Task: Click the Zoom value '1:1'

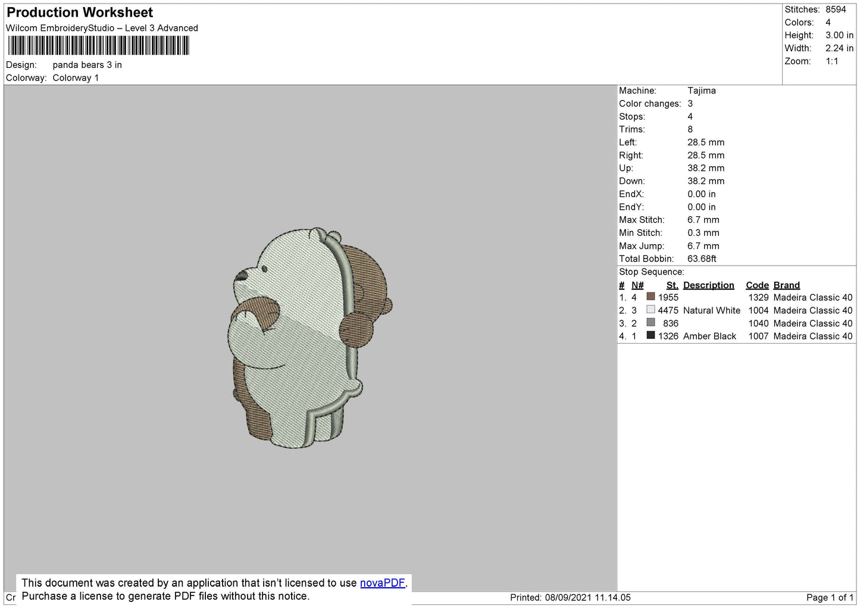Action: pos(831,61)
